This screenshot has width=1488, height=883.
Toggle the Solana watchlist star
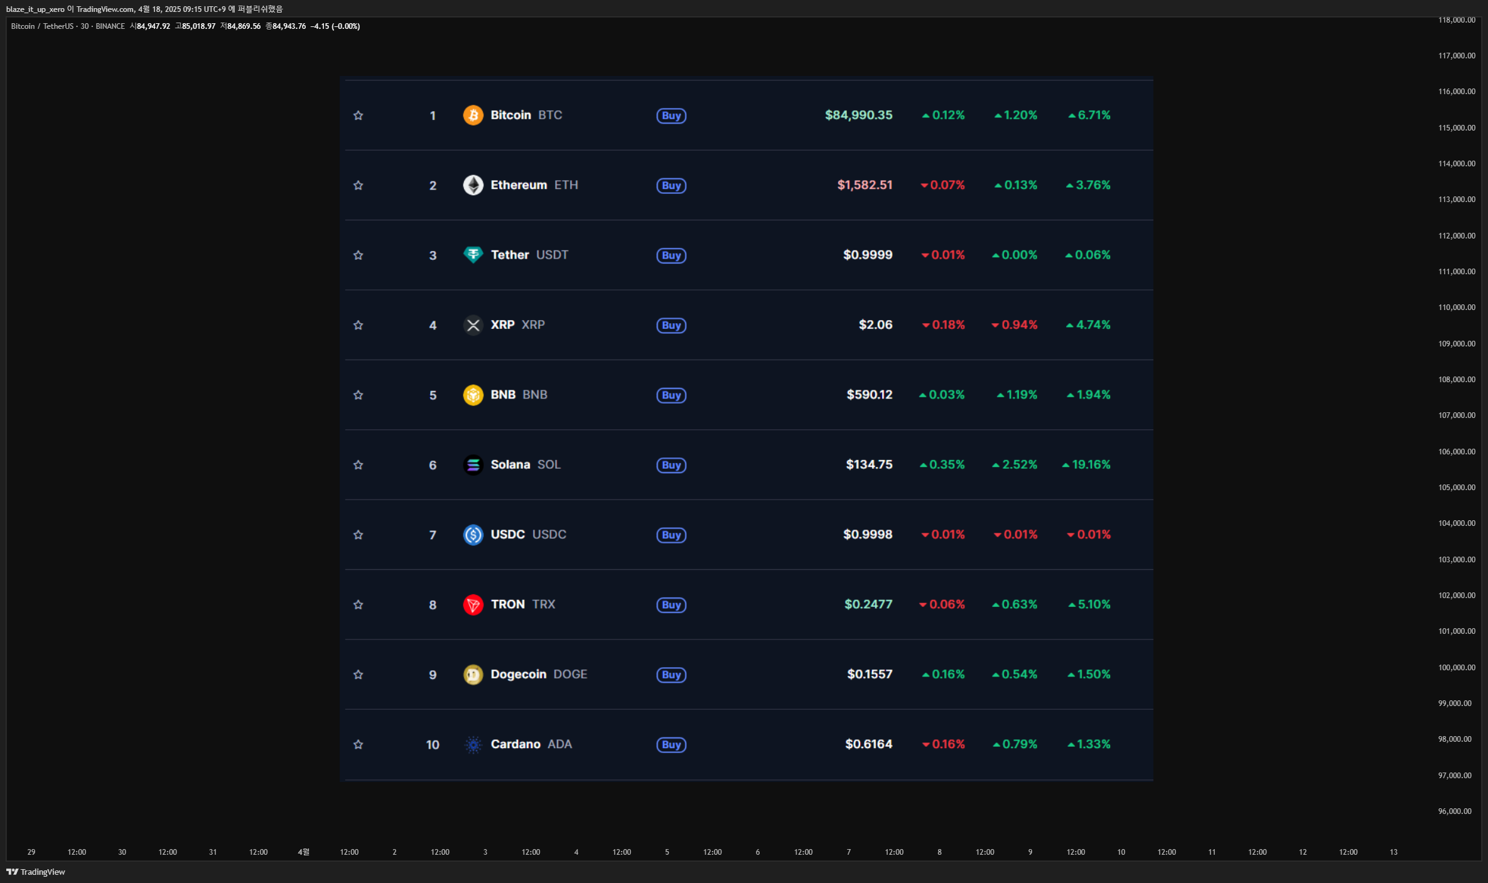pos(358,465)
